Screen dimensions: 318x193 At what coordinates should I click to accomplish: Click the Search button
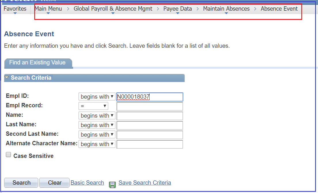coord(21,183)
